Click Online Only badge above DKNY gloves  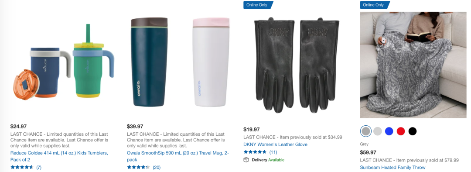tap(258, 5)
